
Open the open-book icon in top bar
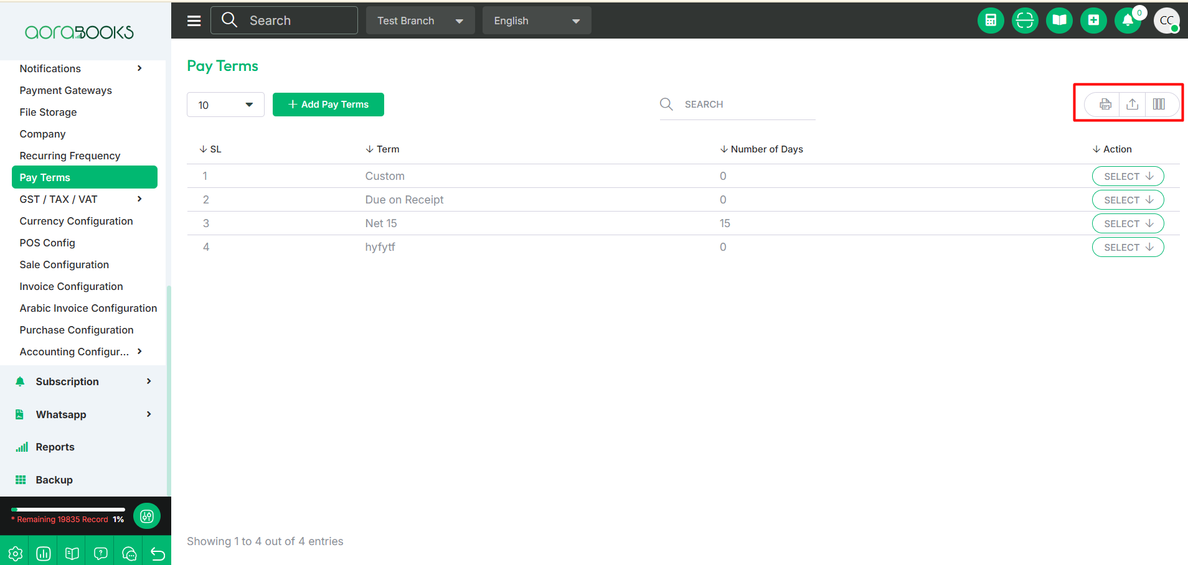pos(1059,21)
